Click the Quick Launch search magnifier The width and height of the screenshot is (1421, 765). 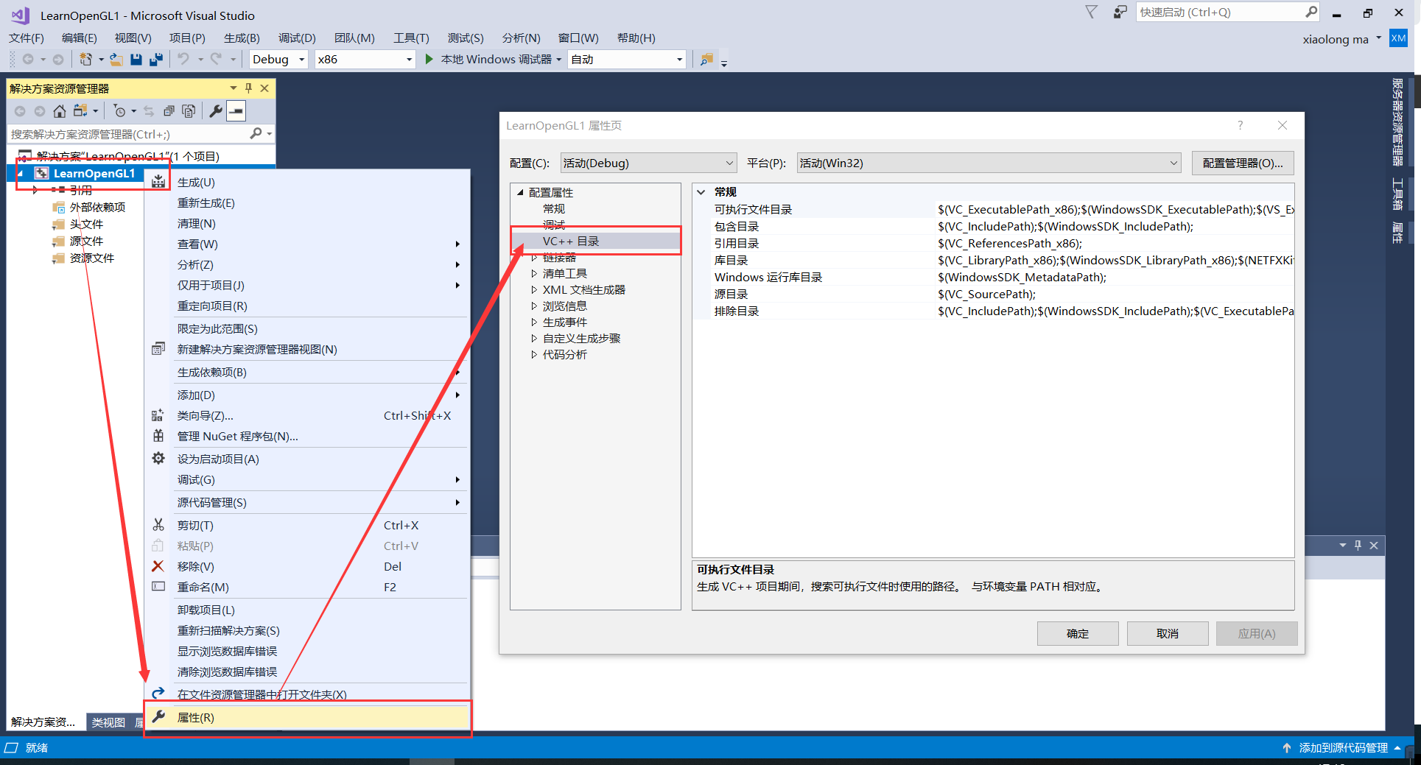1311,12
